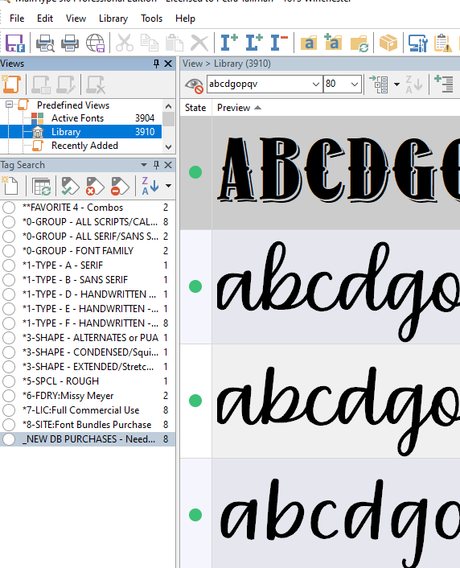
Task: Pin the Tag Search panel
Action: click(157, 165)
